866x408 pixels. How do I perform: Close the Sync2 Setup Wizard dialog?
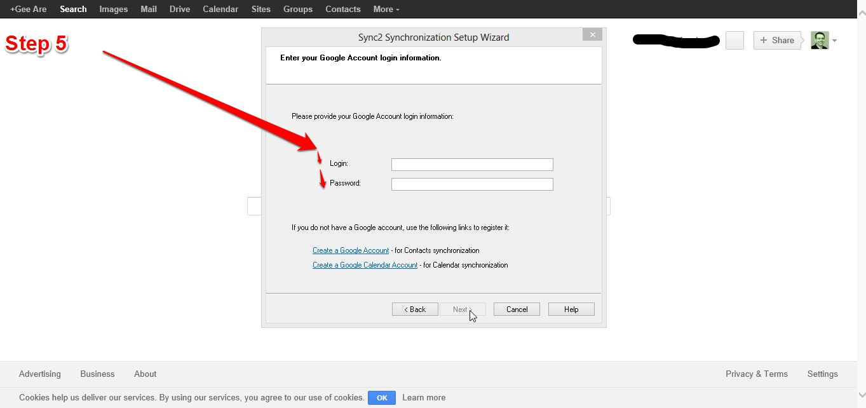(592, 35)
